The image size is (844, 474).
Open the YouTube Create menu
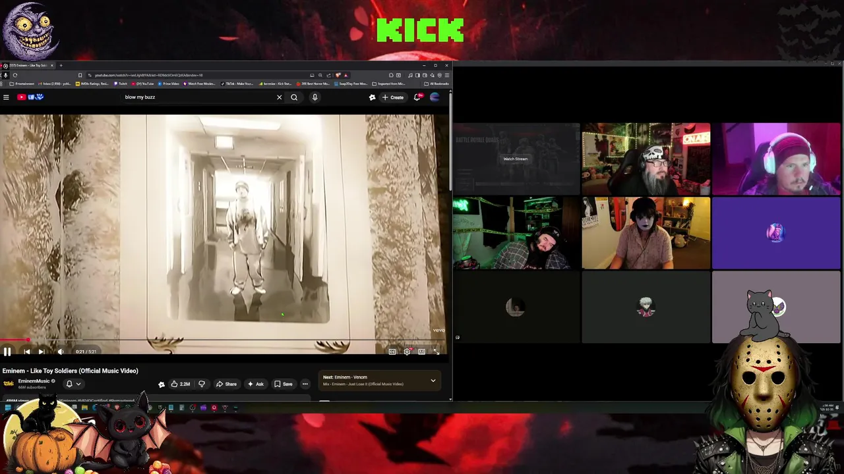click(393, 97)
